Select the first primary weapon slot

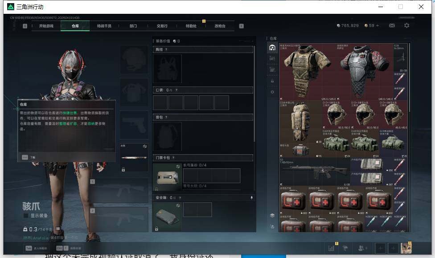coord(119,191)
